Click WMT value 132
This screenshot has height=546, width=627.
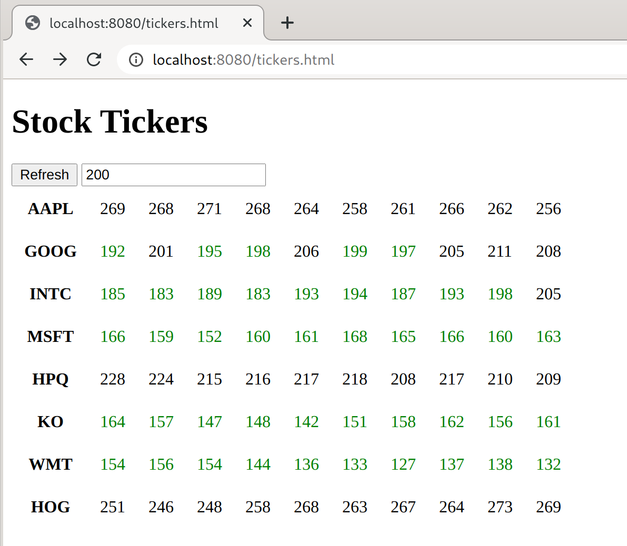[x=549, y=464]
